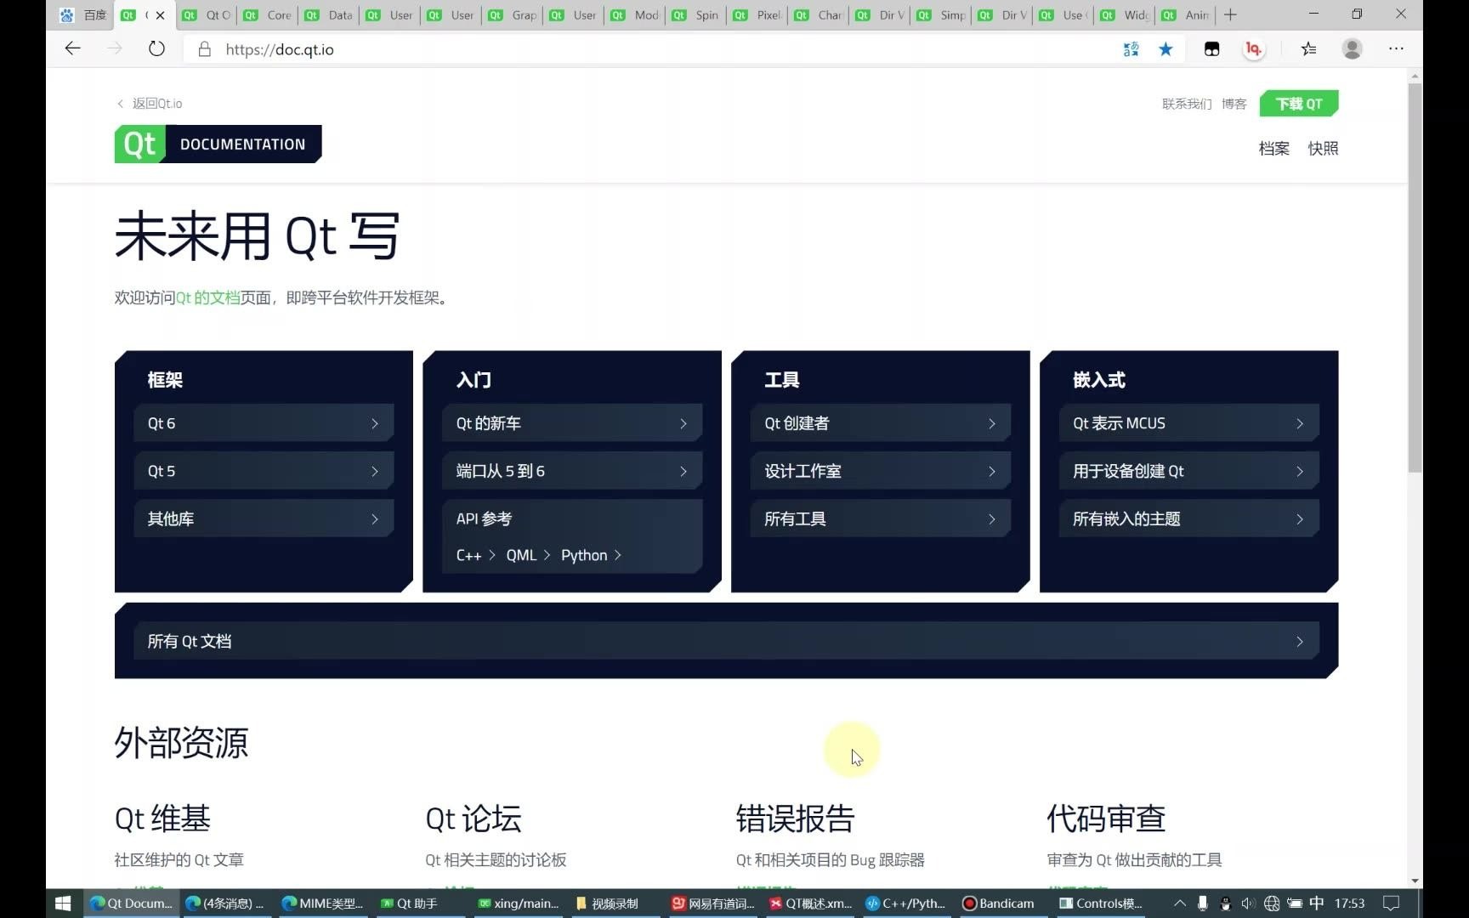The image size is (1469, 918).
Task: Open Qt 6 via its chevron arrow
Action: [x=375, y=422]
